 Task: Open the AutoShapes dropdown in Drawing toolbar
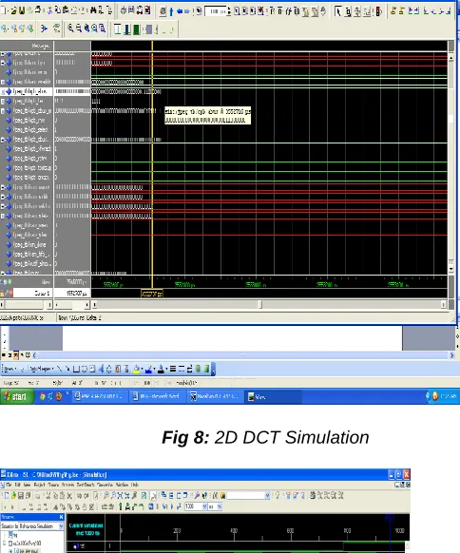click(41, 369)
